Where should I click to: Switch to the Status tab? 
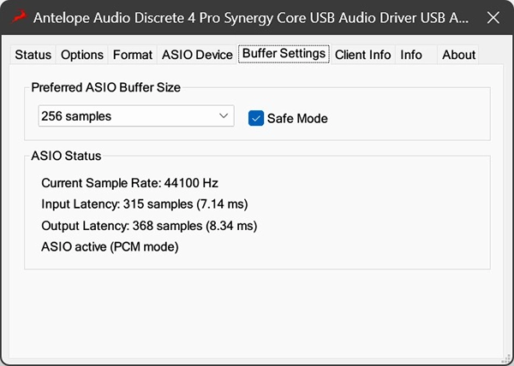(33, 55)
